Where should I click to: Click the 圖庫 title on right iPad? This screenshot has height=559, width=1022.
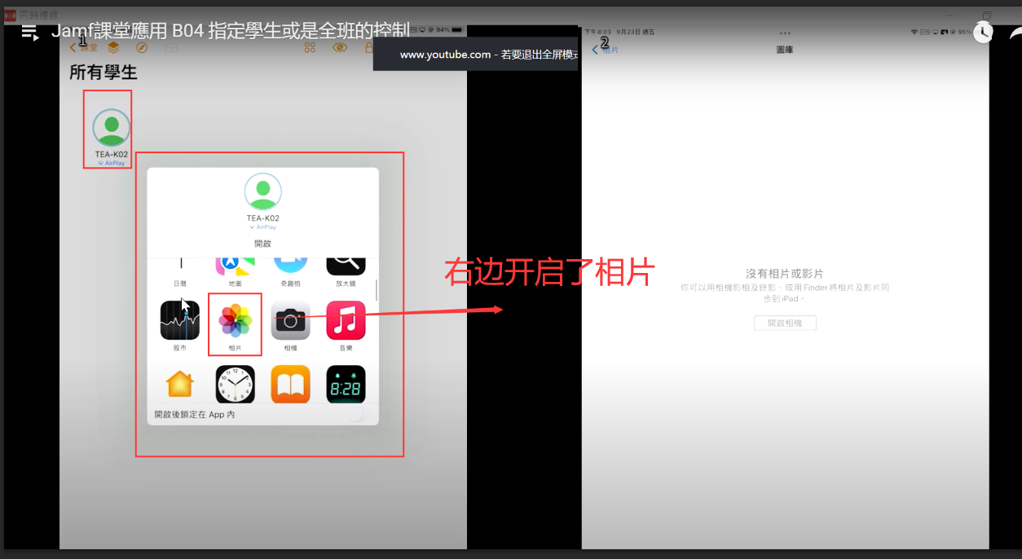pyautogui.click(x=785, y=50)
